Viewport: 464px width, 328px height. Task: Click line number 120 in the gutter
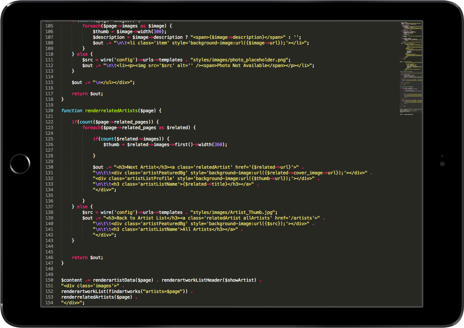tap(49, 111)
